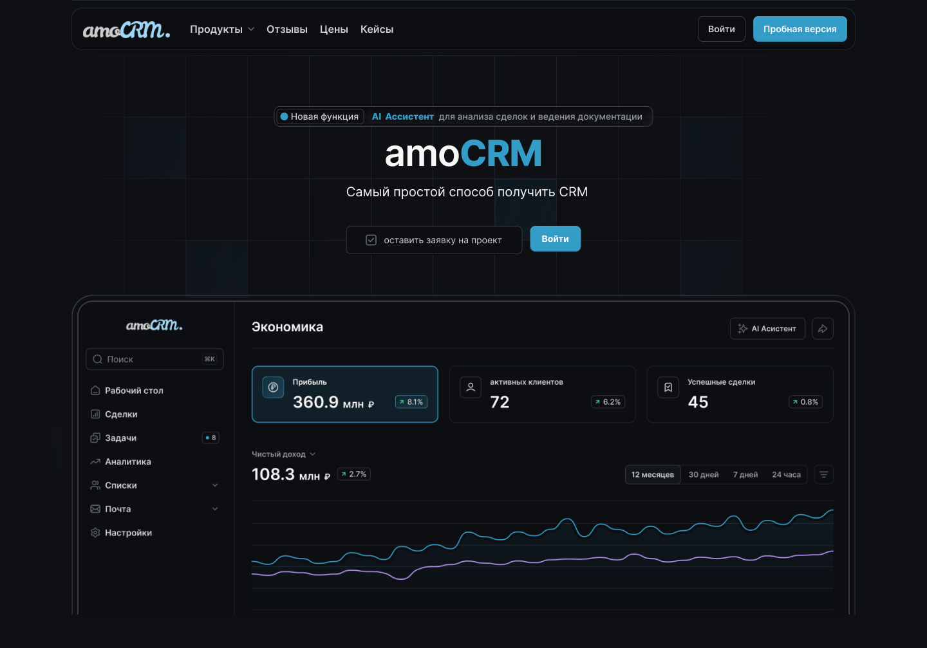Click the filter lines icon button
Image resolution: width=927 pixels, height=648 pixels.
click(x=823, y=475)
